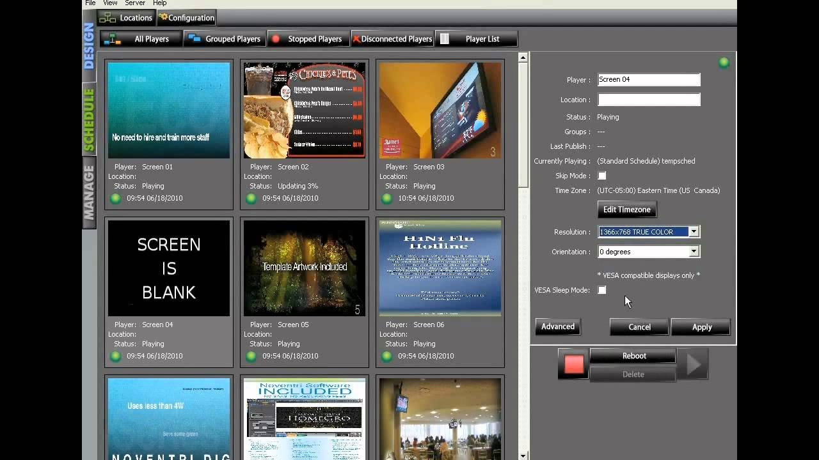
Task: Select the Screen 02 menu board thumbnail
Action: click(305, 110)
